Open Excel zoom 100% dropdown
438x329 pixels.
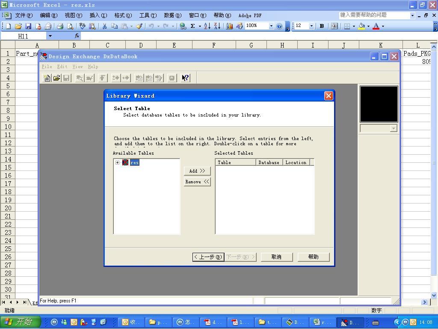click(x=271, y=26)
